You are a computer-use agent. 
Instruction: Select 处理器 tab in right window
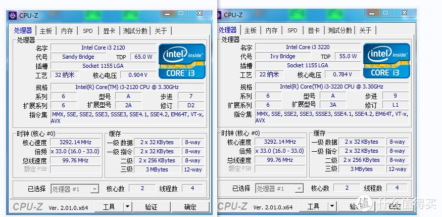[228, 30]
